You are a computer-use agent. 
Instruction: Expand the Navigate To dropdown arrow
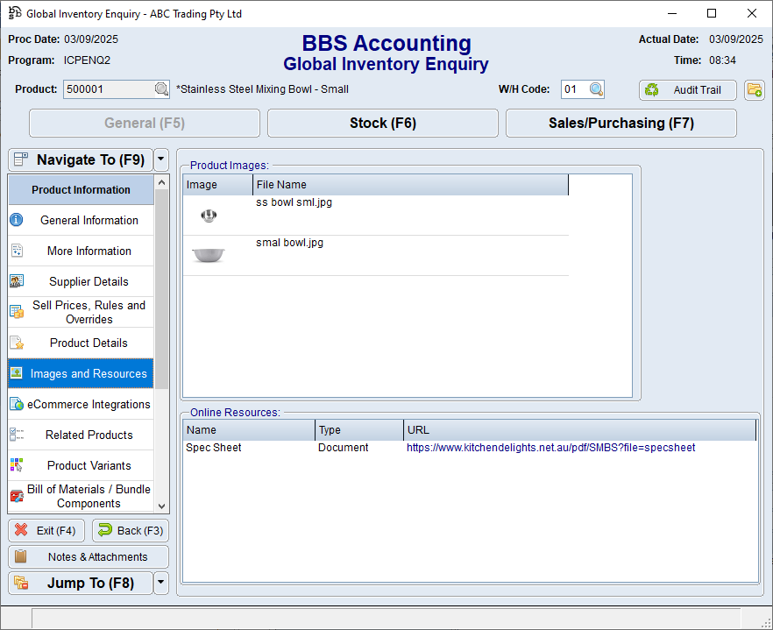pos(160,159)
